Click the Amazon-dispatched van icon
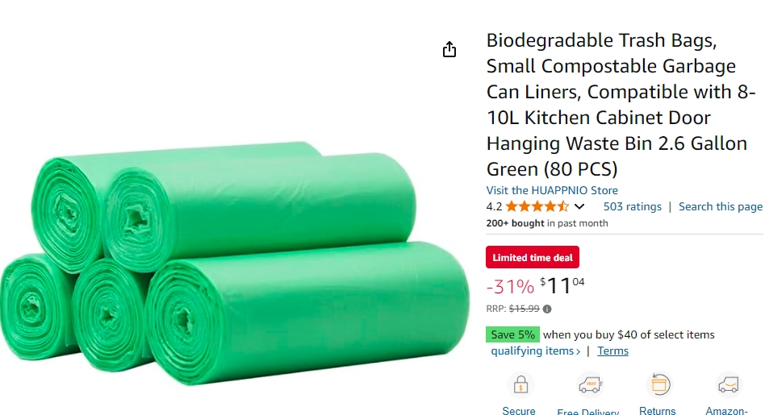765x415 pixels. coord(729,385)
